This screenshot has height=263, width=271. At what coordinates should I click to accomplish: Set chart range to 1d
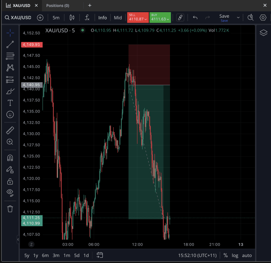coord(86,255)
